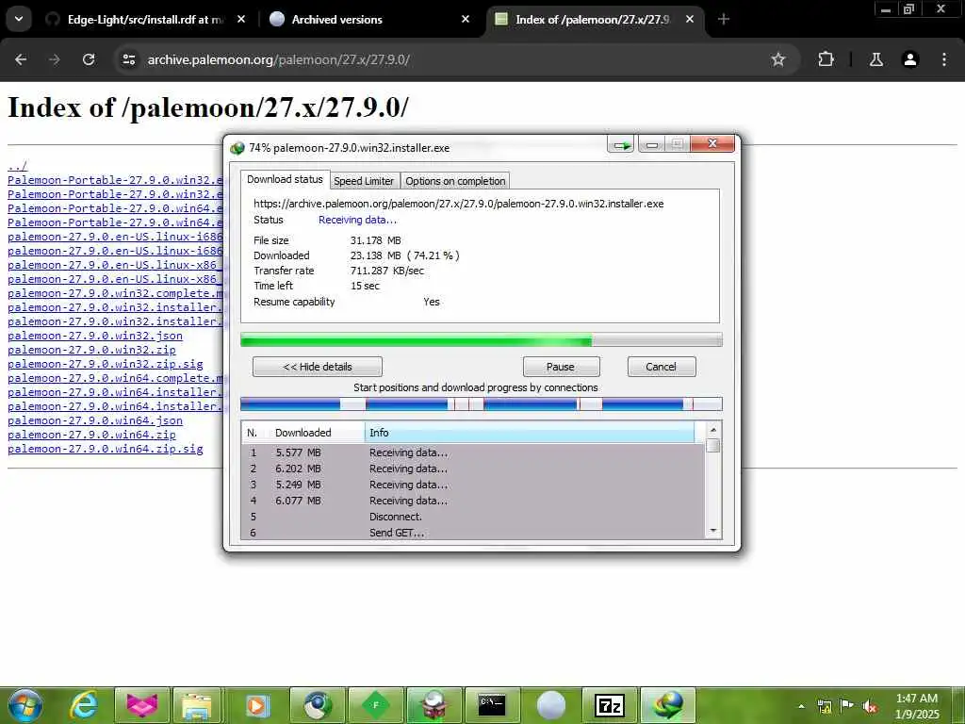This screenshot has height=724, width=965.
Task: Click the connections list scroll up arrow
Action: (713, 430)
